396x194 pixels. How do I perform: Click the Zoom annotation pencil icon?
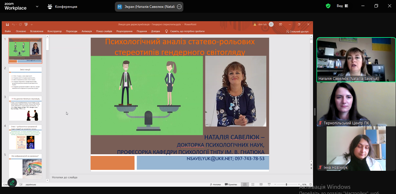[12, 182]
